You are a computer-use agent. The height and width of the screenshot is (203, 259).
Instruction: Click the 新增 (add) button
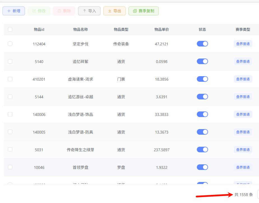(x=14, y=11)
